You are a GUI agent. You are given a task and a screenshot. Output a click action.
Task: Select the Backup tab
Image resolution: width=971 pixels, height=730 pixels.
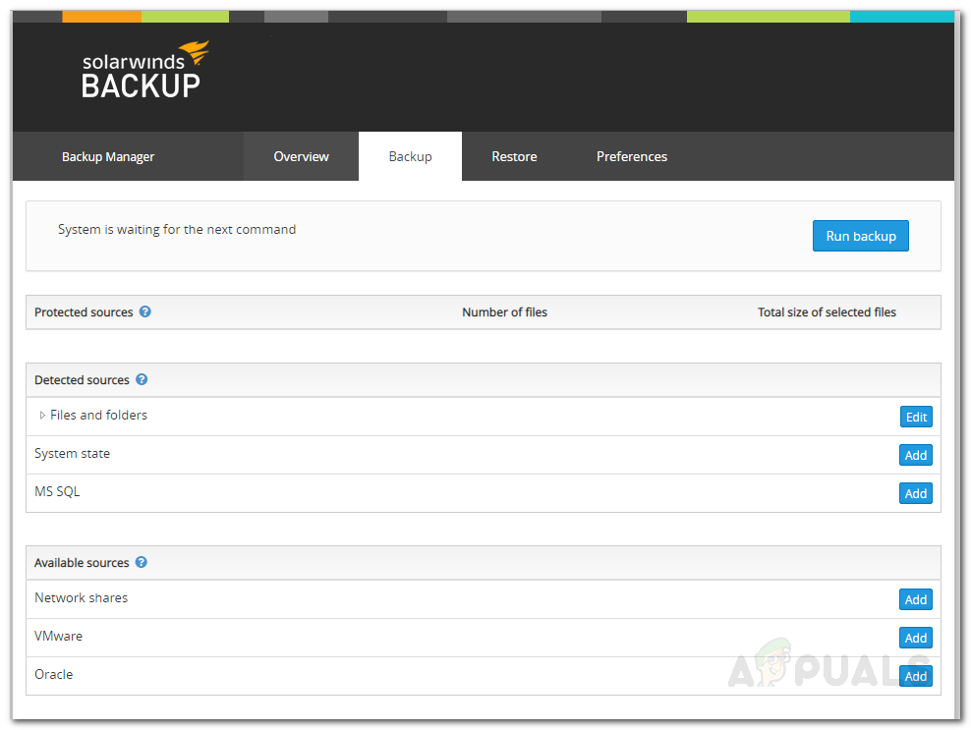[410, 156]
